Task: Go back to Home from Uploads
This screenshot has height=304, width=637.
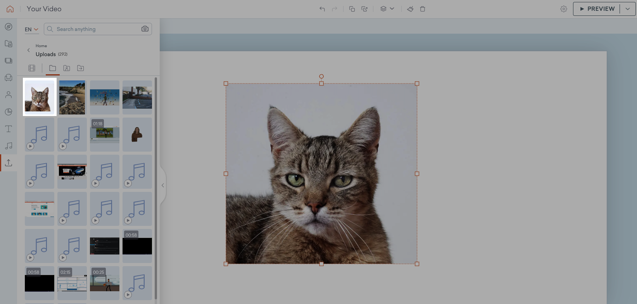Action: tap(29, 50)
